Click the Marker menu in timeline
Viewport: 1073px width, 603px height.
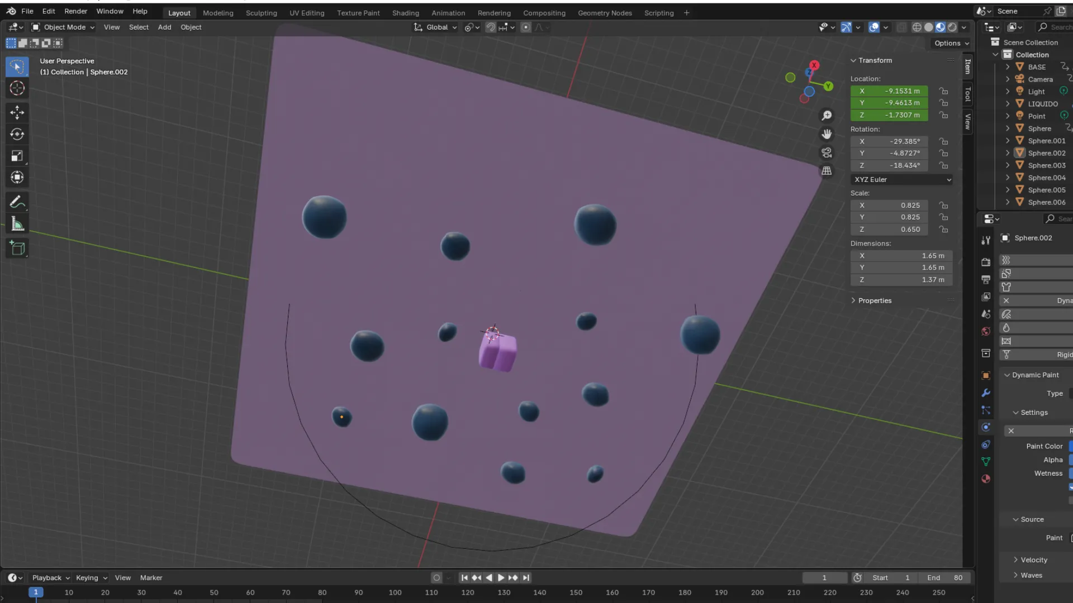tap(151, 578)
